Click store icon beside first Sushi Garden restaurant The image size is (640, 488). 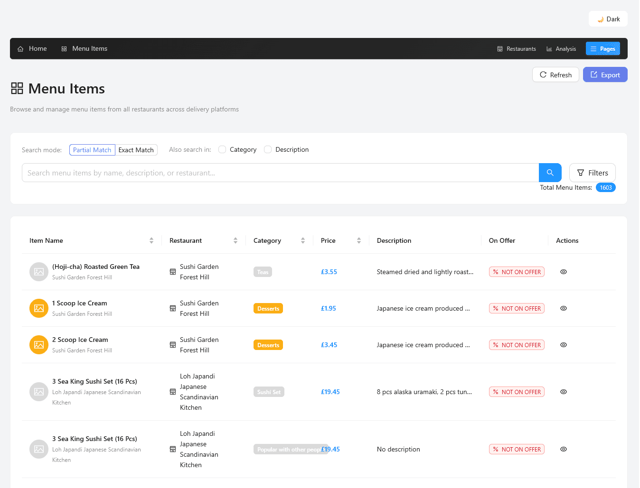coord(173,272)
